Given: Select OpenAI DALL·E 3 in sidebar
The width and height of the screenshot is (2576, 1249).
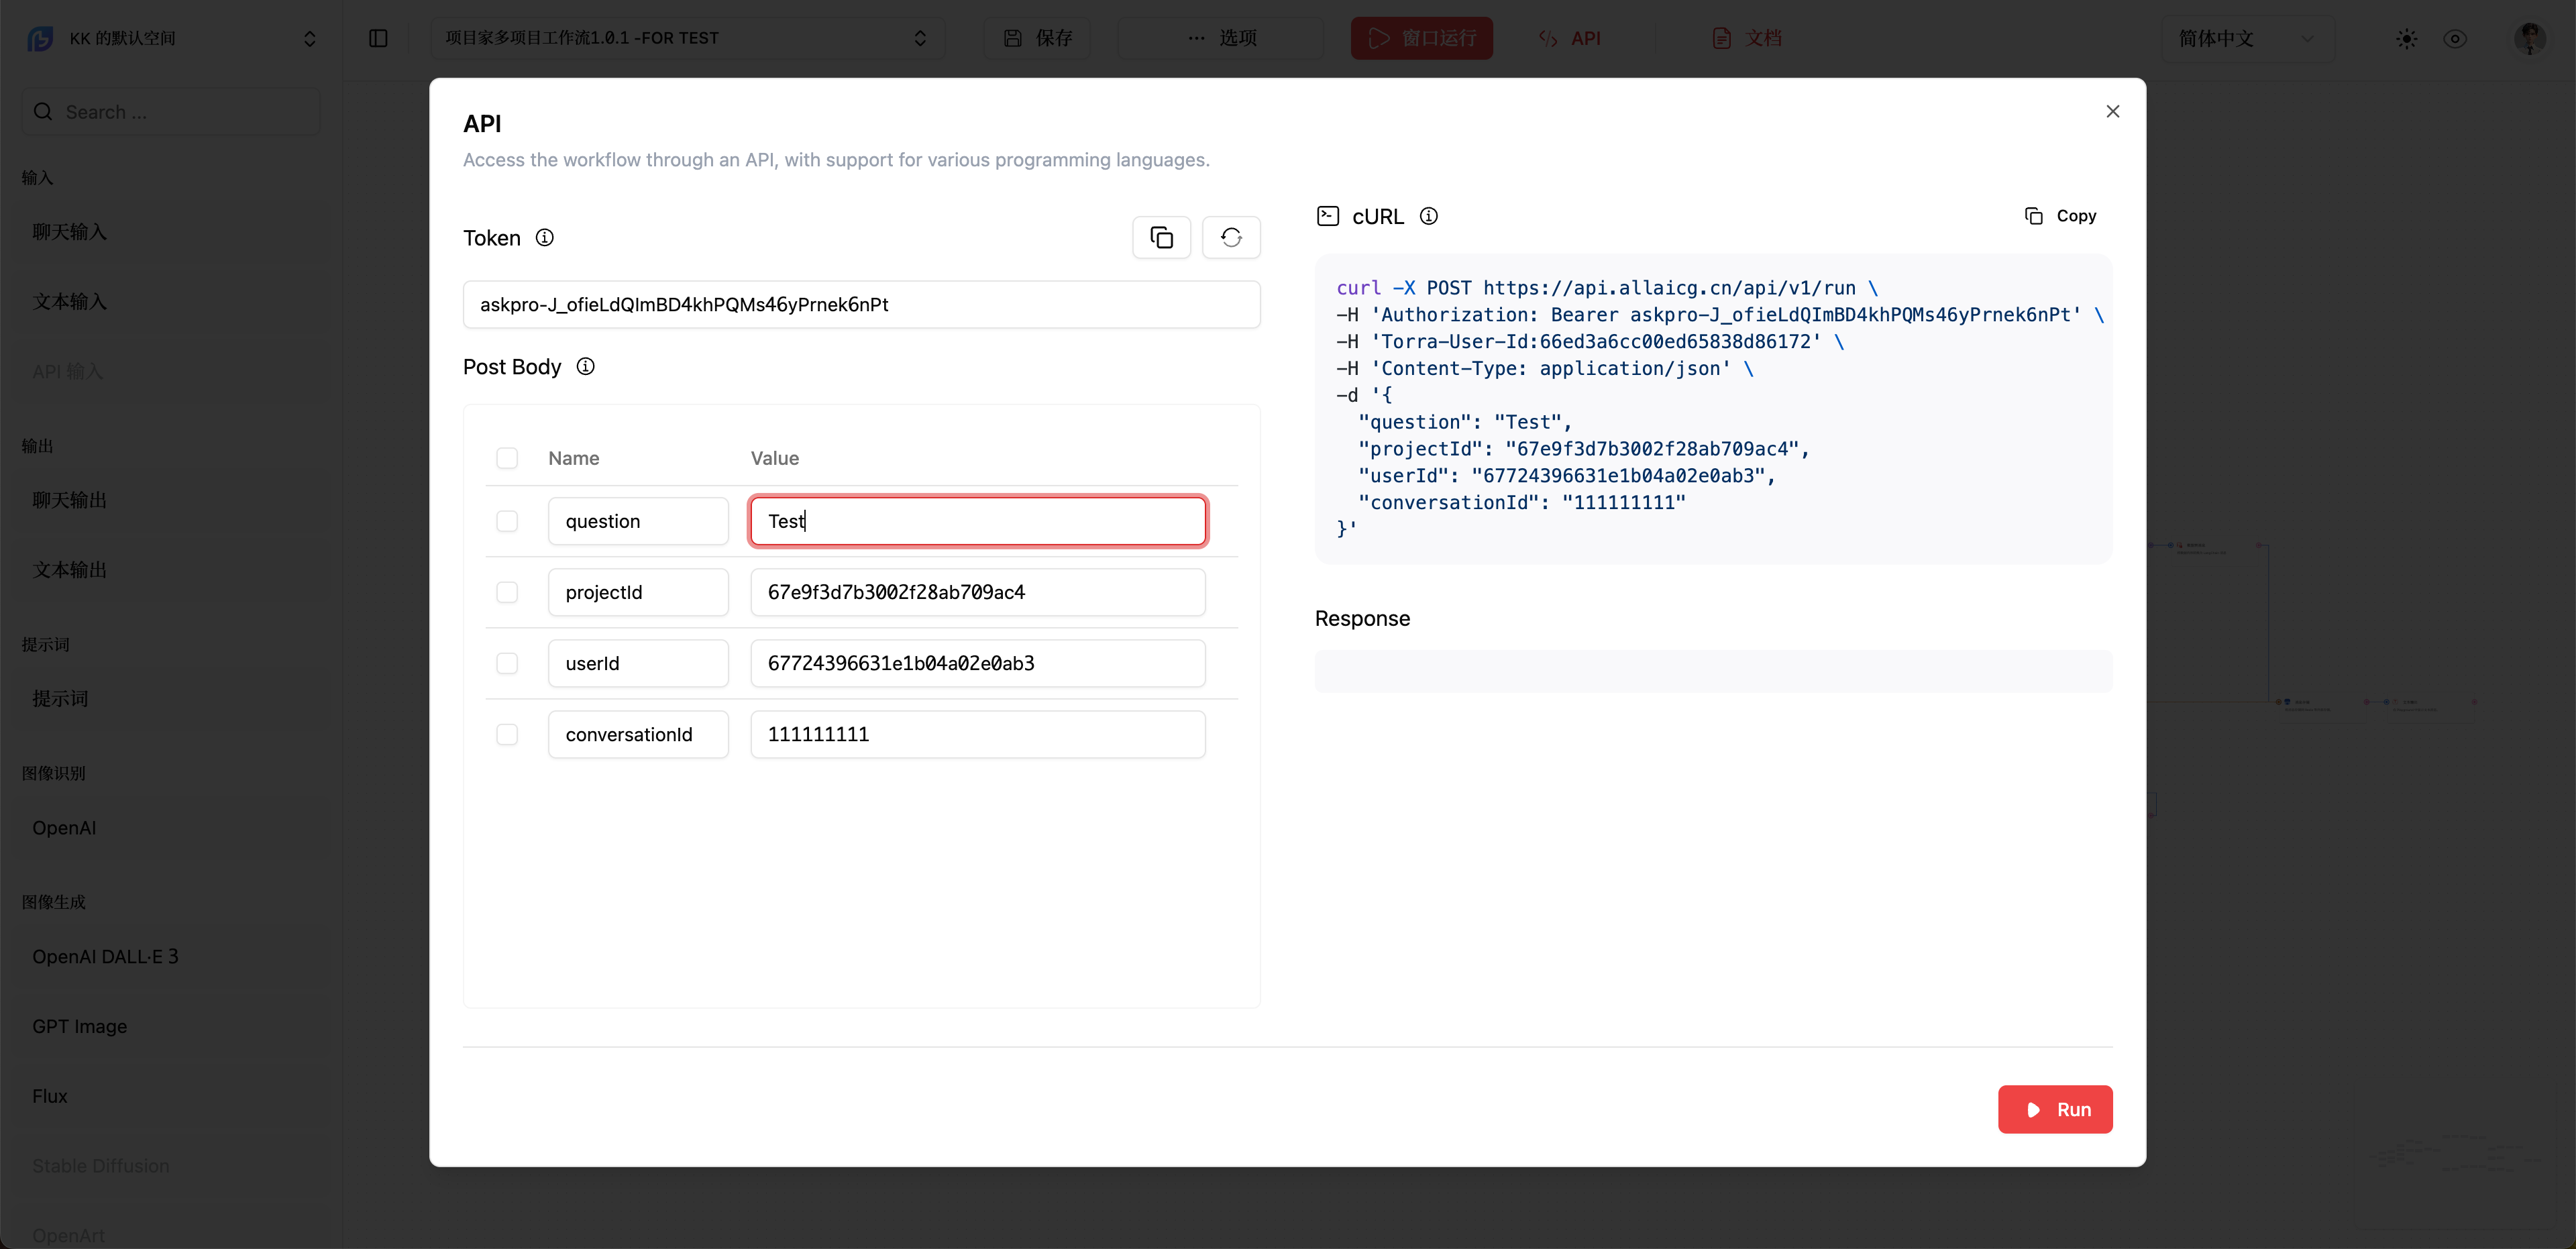Looking at the screenshot, I should click(171, 957).
